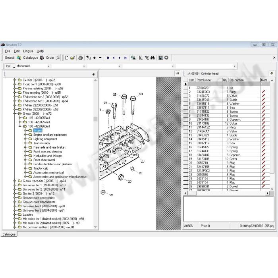This screenshot has height=278, width=278.
Task: Open the Order toolbar button
Action: click(x=53, y=58)
